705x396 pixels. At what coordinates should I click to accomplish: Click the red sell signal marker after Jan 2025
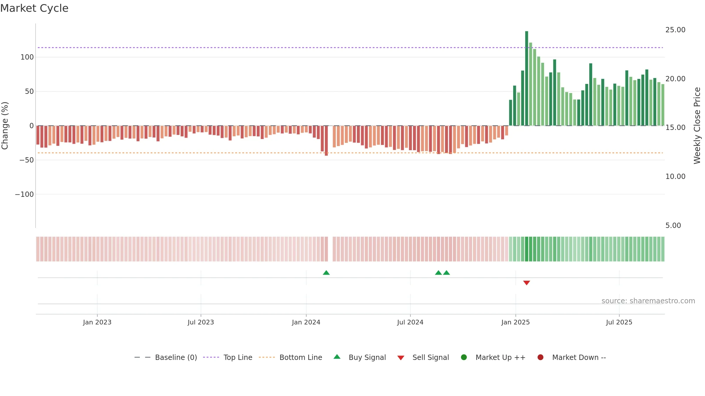click(527, 283)
